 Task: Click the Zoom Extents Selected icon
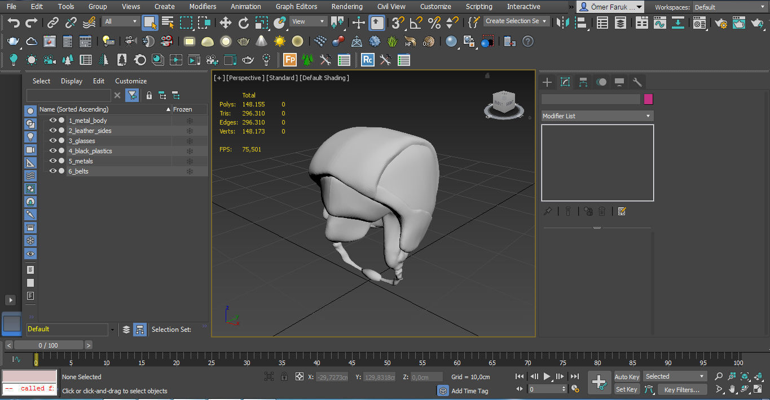pos(745,376)
